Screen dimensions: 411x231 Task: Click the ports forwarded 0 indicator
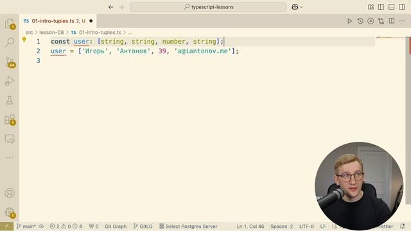pos(94,227)
